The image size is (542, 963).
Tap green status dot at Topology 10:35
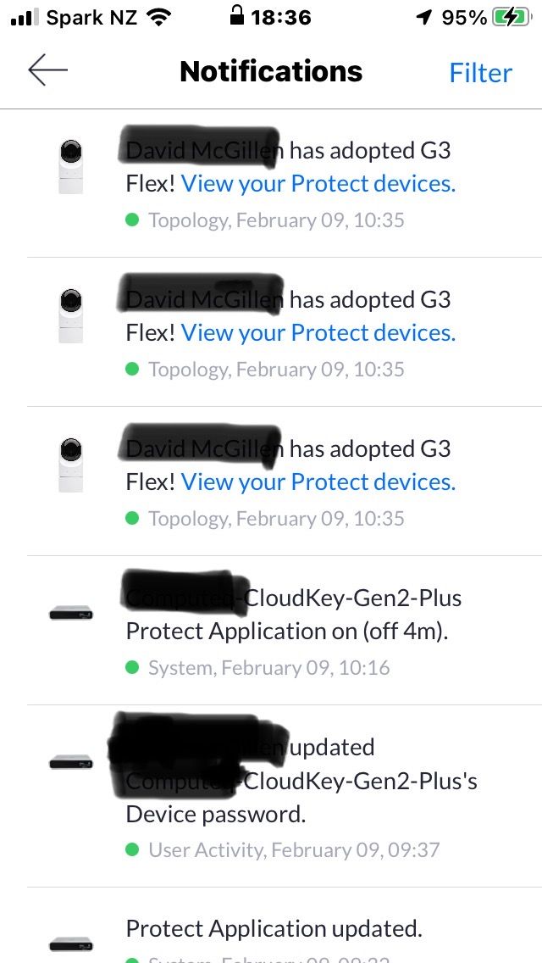point(132,220)
